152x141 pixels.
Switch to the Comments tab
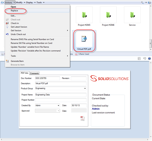coord(34,73)
